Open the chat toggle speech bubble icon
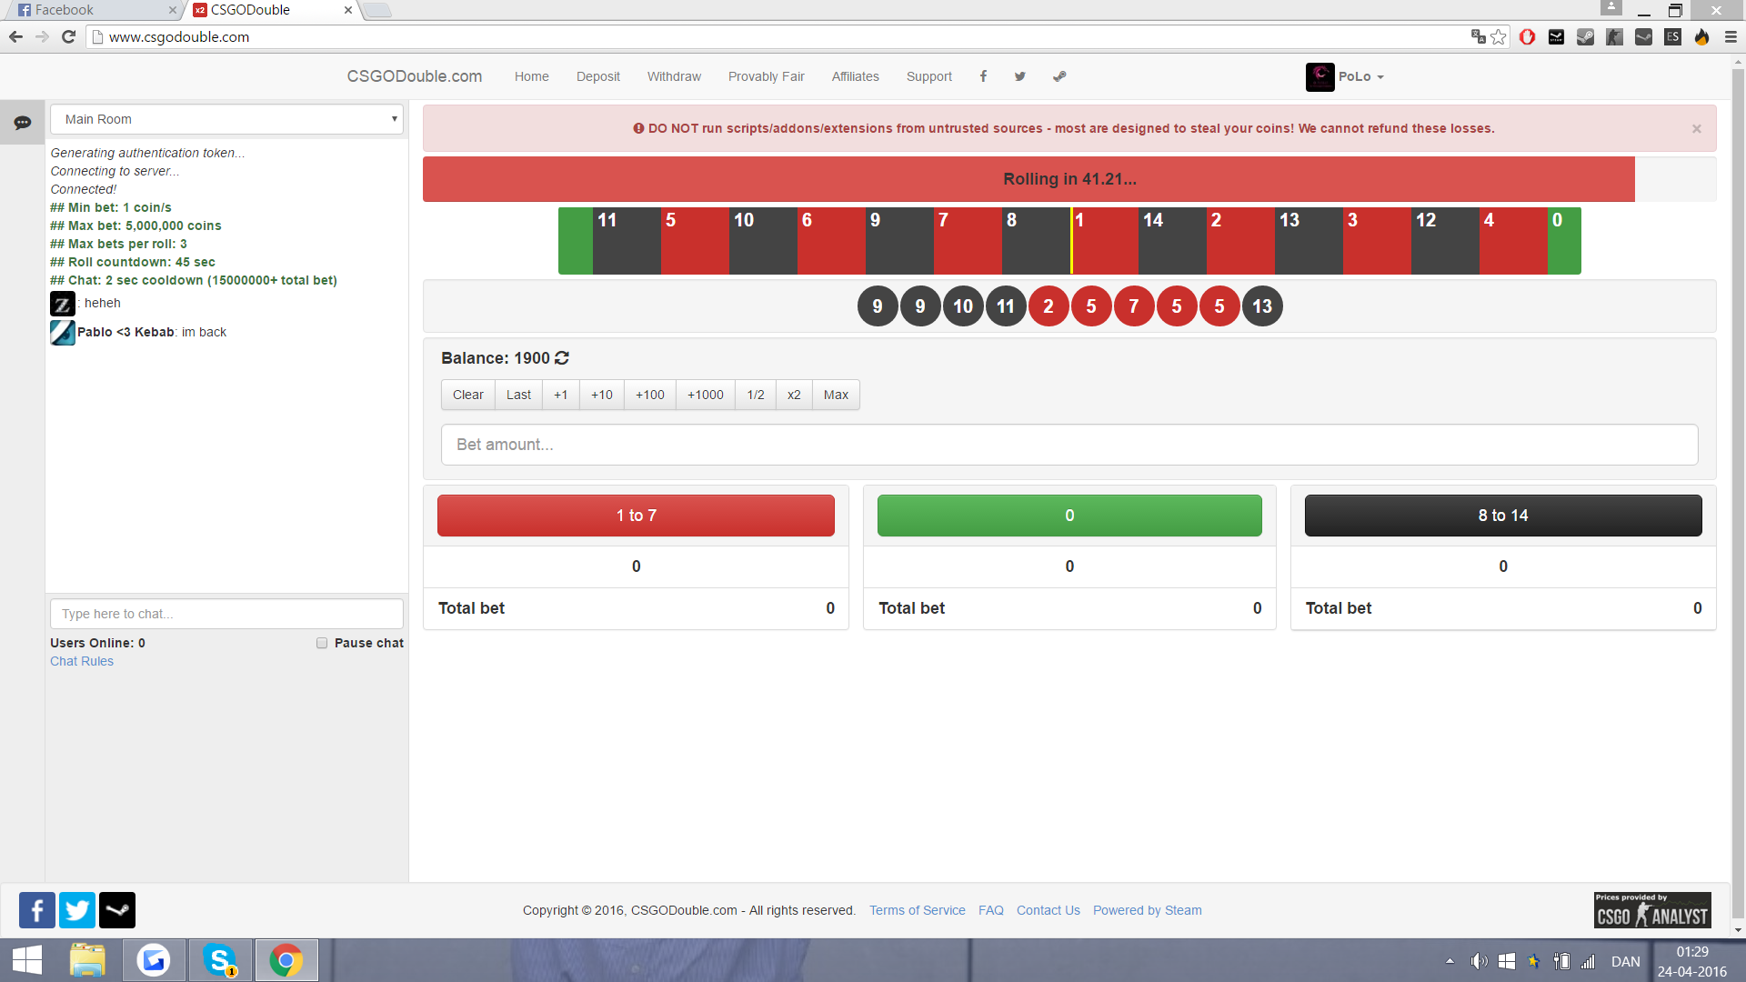This screenshot has height=982, width=1746. click(x=23, y=123)
